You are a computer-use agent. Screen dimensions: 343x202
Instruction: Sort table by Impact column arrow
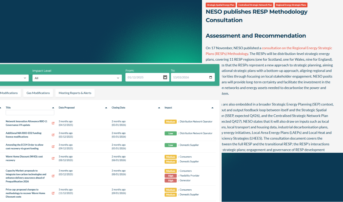click(212, 108)
